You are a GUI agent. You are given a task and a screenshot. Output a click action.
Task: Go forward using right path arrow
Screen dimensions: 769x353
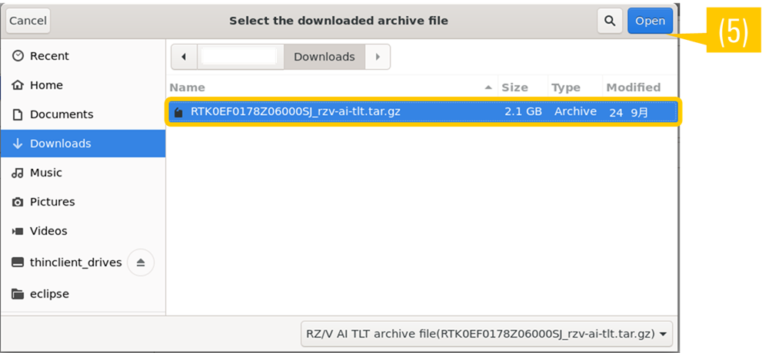[x=377, y=57]
